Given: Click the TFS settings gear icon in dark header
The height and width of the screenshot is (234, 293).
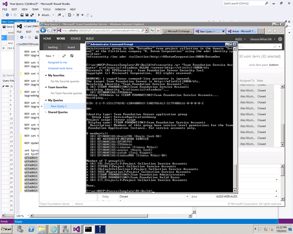Looking at the screenshot, I should click(x=280, y=39).
